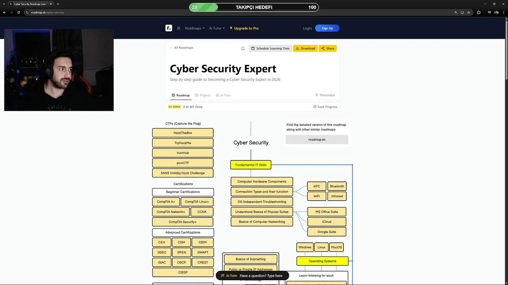
Task: Select the NFC node
Action: 317,186
